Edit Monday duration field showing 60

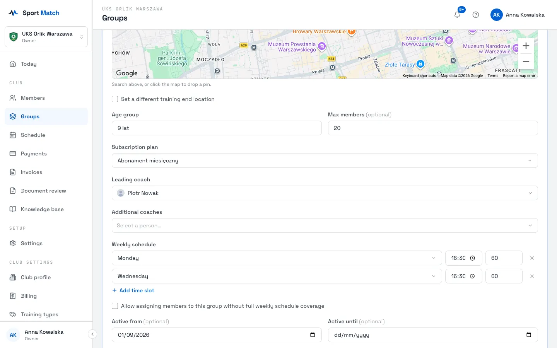pos(504,258)
